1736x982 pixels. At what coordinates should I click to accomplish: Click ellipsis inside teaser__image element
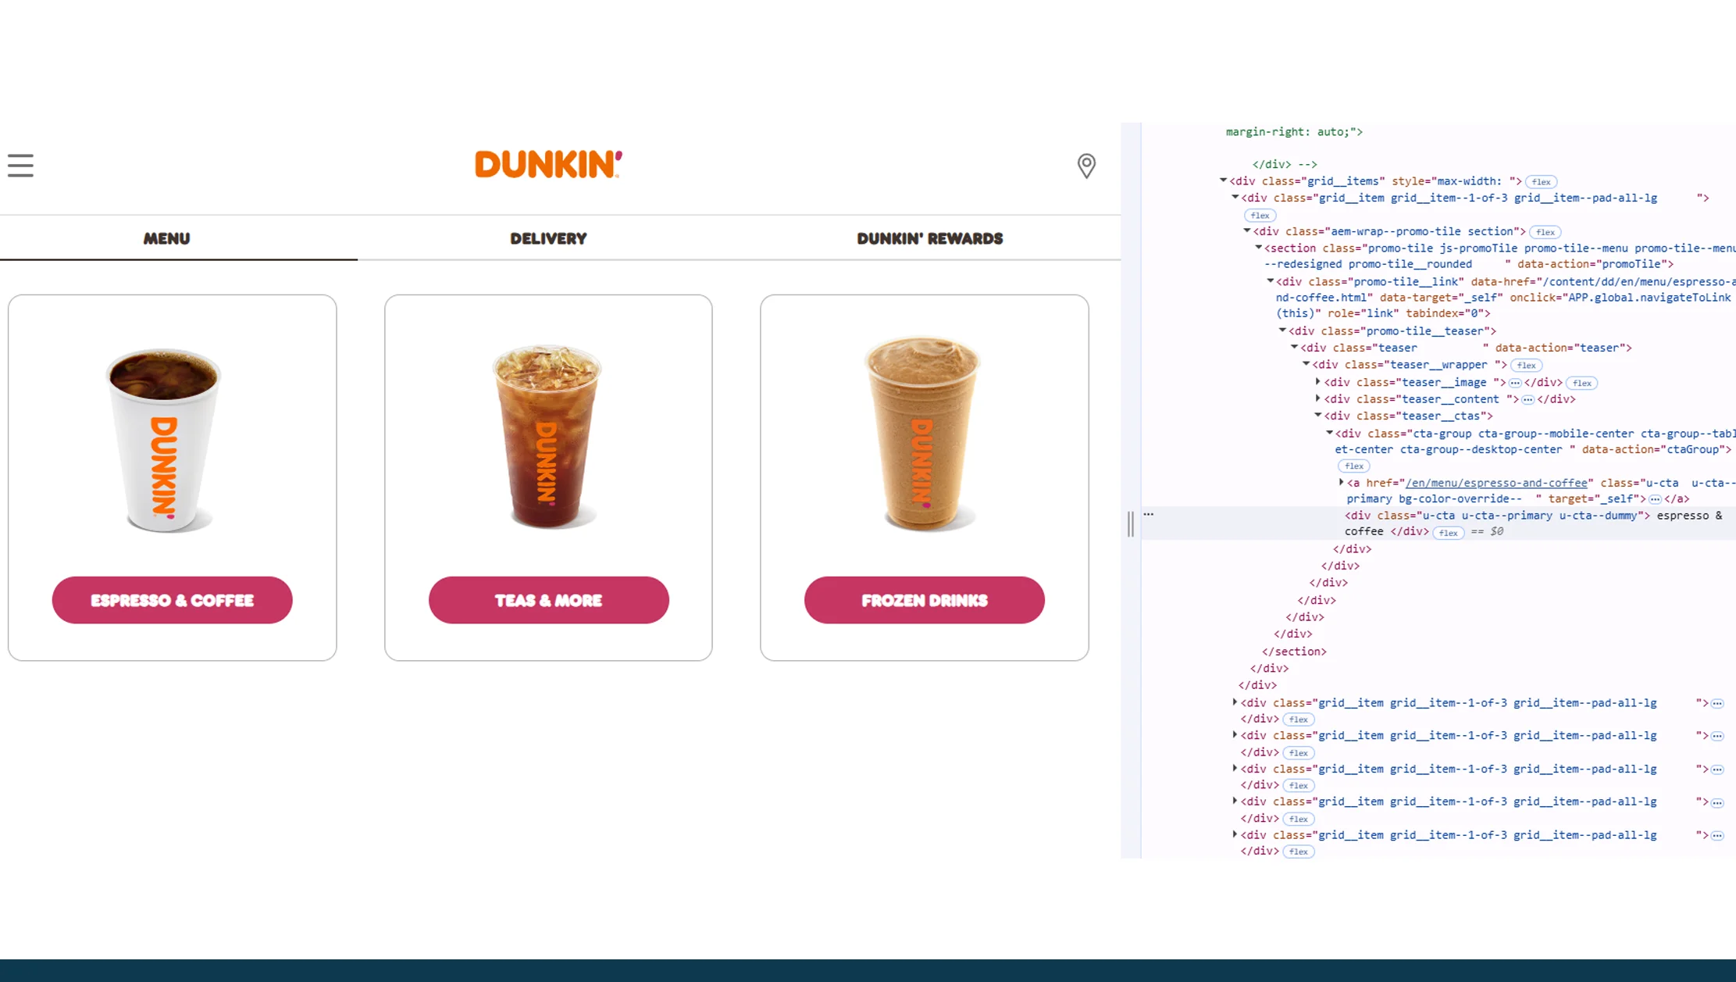1515,383
